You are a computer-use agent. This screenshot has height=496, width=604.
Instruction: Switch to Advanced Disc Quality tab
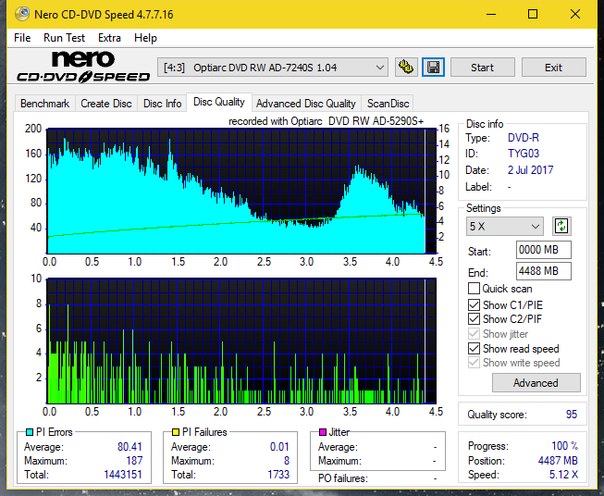click(x=306, y=104)
